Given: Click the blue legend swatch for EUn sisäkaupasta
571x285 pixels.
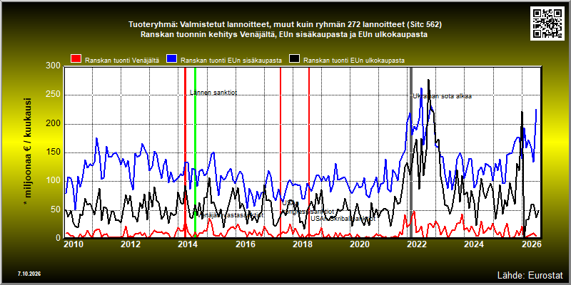Looking at the screenshot, I should point(171,59).
